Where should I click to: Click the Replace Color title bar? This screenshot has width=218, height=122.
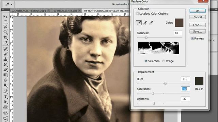pyautogui.click(x=164, y=1)
